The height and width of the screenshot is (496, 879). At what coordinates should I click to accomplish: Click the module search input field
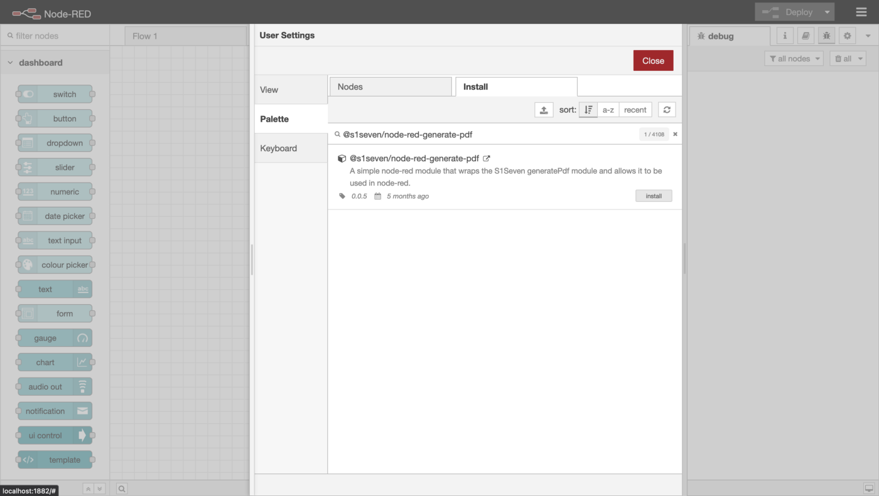tap(490, 134)
